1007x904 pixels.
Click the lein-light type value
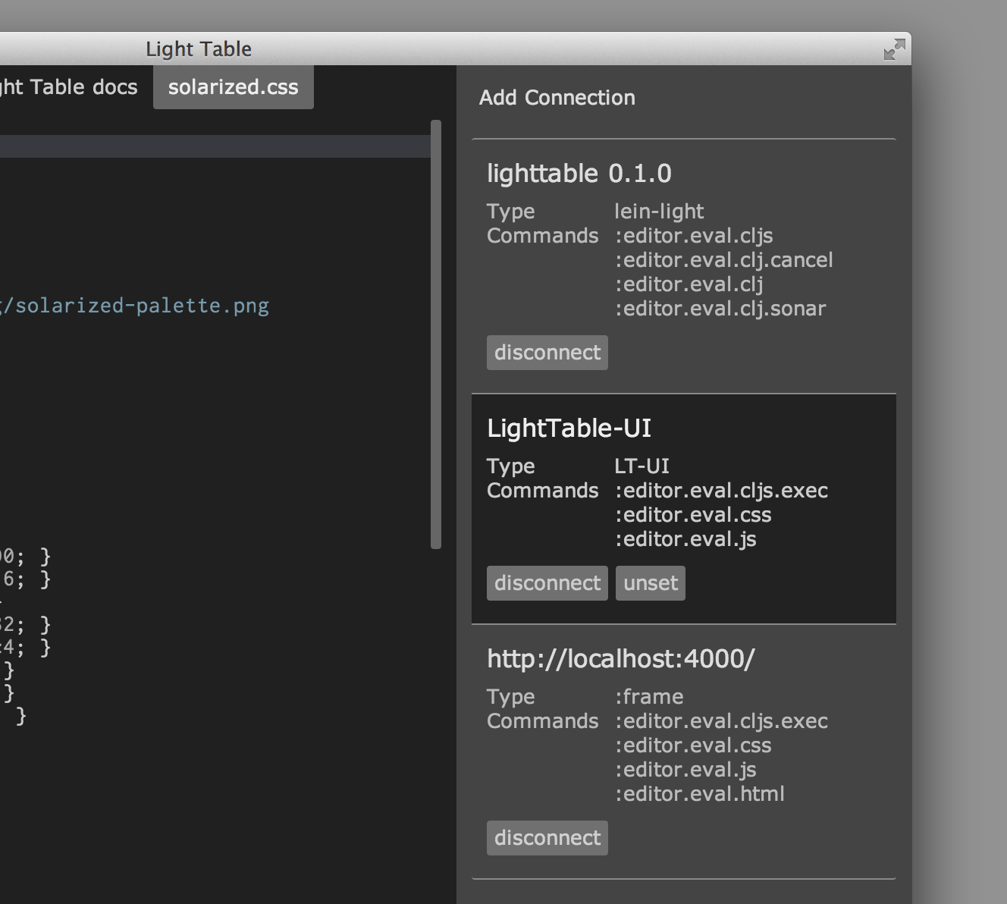click(659, 212)
